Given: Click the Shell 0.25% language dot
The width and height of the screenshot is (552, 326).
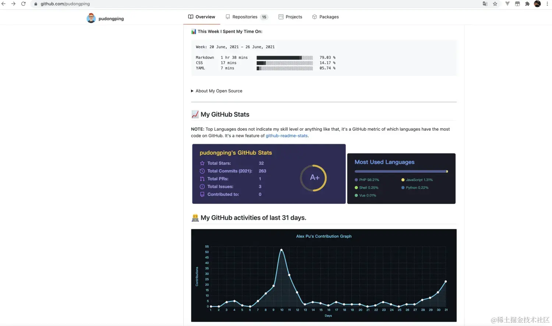Looking at the screenshot, I should pos(356,188).
